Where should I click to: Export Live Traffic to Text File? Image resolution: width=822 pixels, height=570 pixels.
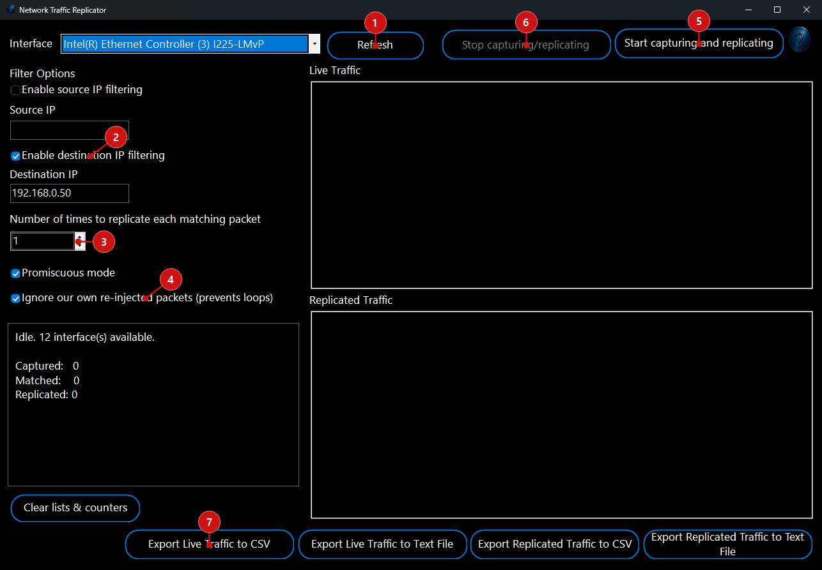pyautogui.click(x=382, y=544)
